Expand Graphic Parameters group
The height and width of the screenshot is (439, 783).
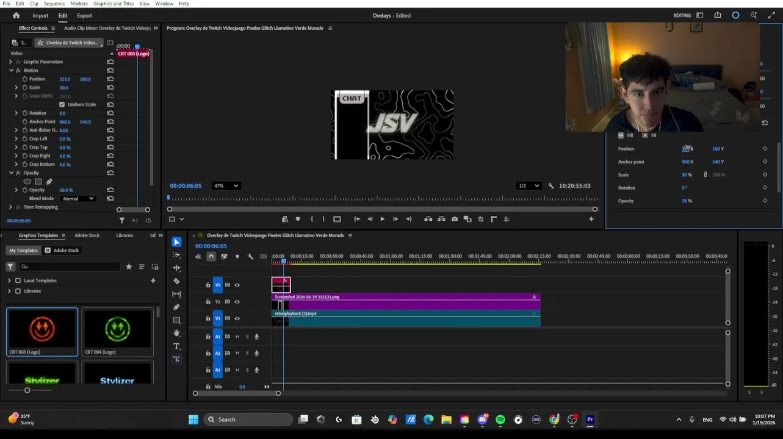(x=11, y=62)
